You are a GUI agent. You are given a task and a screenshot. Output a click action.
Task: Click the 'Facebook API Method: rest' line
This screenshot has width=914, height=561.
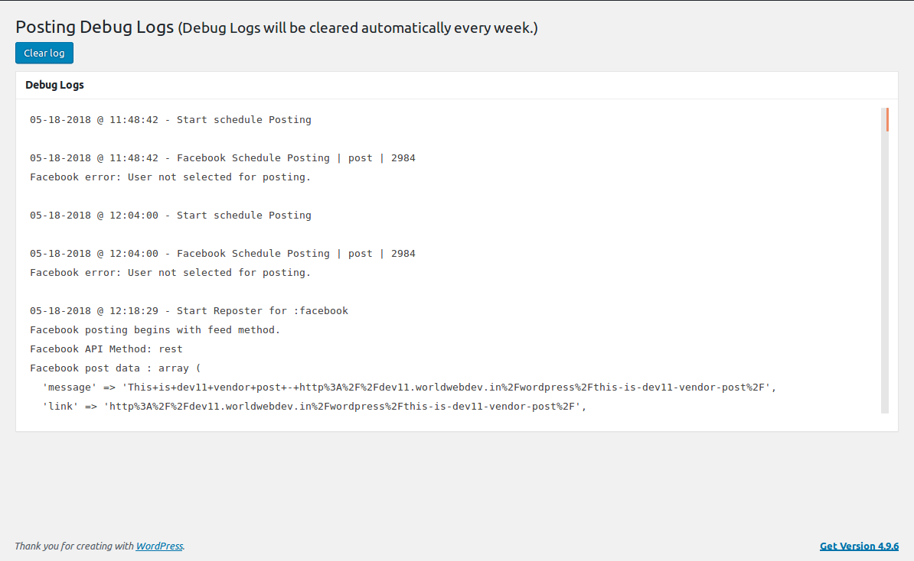[x=106, y=349]
